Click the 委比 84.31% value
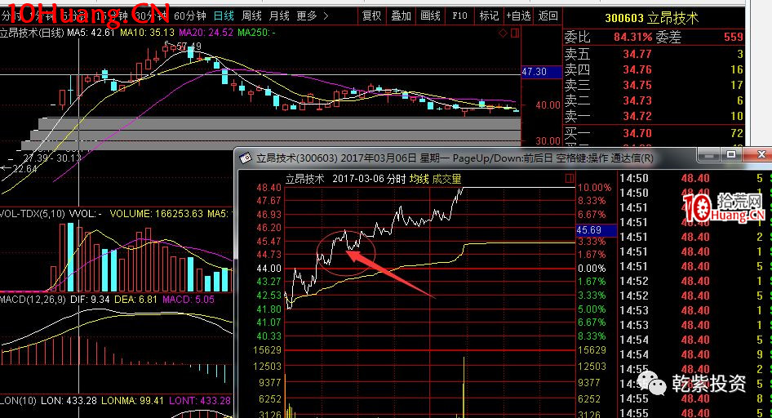The width and height of the screenshot is (772, 418). click(632, 37)
